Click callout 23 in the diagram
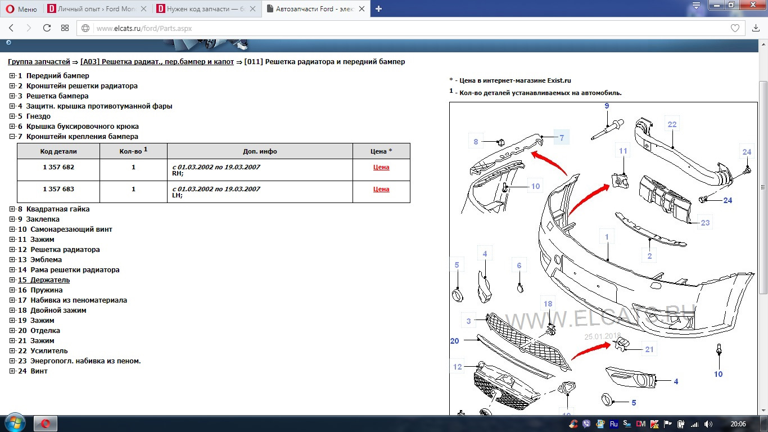Screen dimensions: 768x432 (705, 223)
